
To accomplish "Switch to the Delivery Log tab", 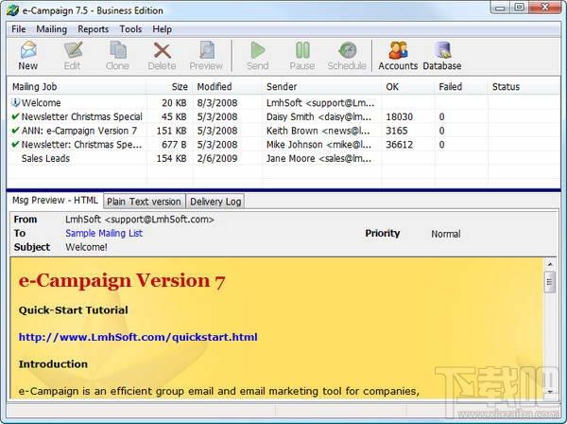I will click(x=215, y=201).
